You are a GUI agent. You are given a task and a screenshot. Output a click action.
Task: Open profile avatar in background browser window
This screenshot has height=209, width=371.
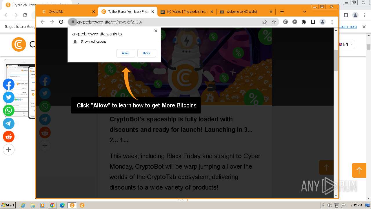coord(355,15)
